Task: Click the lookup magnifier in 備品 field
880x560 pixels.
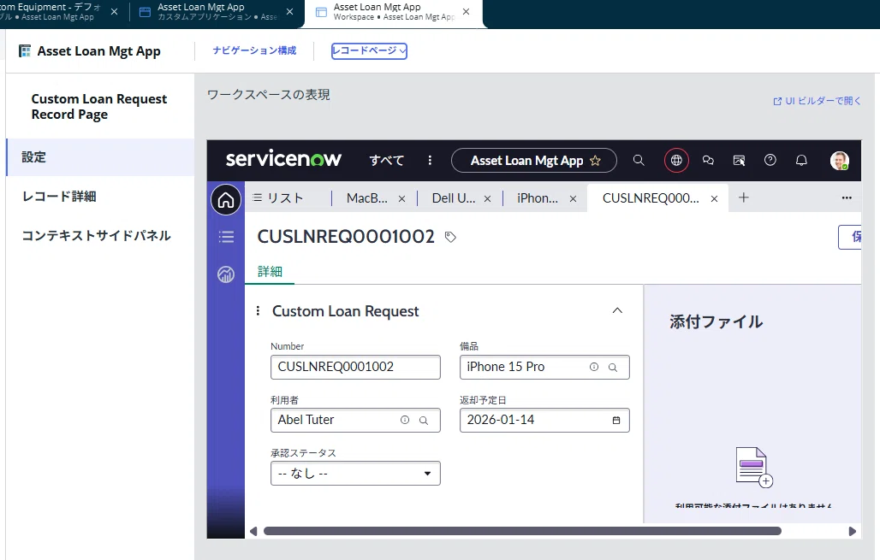Action: pyautogui.click(x=613, y=368)
